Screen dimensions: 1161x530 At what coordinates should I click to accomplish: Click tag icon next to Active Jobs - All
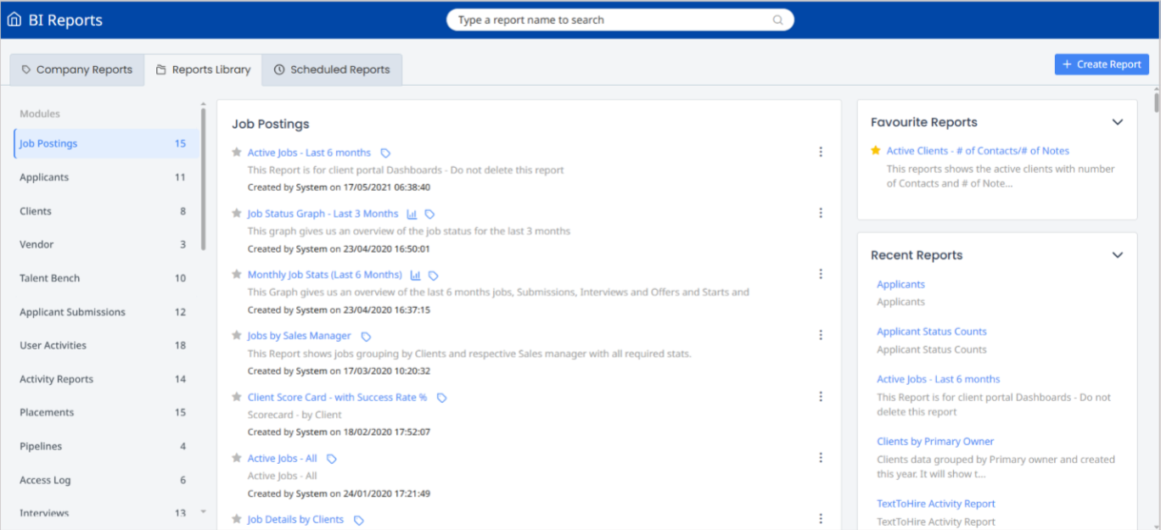(x=332, y=459)
